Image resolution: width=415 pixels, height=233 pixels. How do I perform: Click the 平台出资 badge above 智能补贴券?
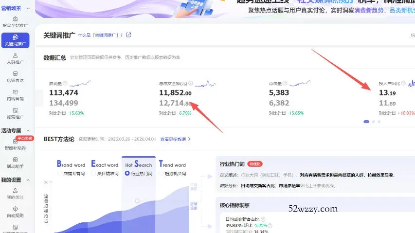click(x=25, y=138)
